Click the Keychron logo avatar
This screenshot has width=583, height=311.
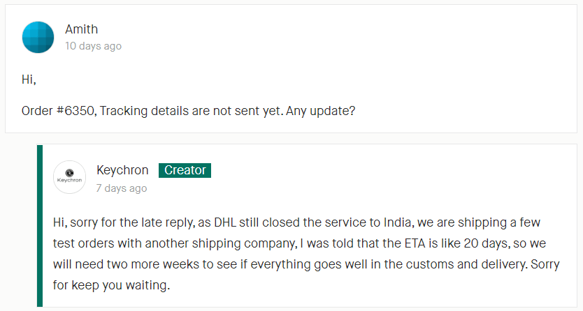coord(69,177)
